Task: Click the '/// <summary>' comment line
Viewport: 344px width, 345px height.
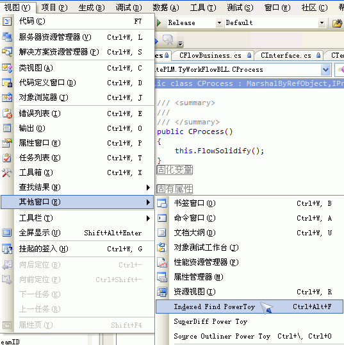Action: [186, 103]
